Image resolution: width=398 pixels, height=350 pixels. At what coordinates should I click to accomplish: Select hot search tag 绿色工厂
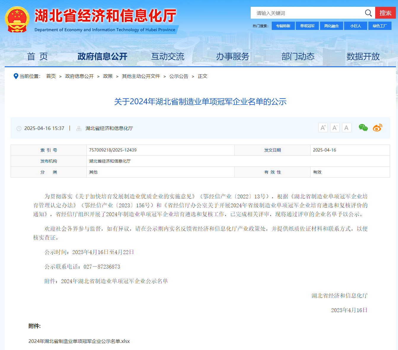click(x=380, y=26)
